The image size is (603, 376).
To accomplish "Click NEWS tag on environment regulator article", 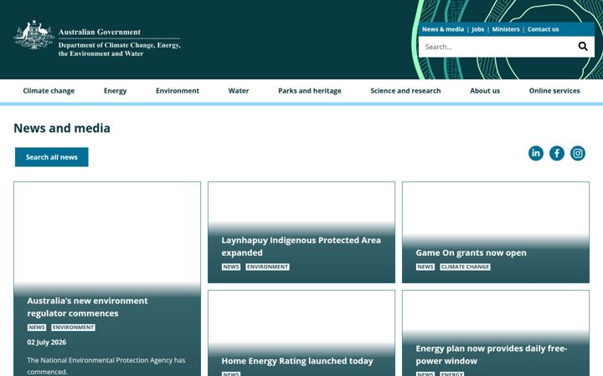I will point(37,328).
